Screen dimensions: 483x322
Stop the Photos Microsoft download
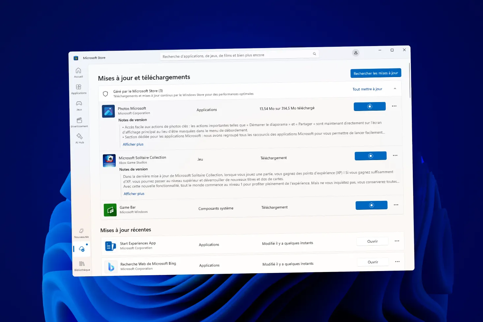click(x=370, y=106)
